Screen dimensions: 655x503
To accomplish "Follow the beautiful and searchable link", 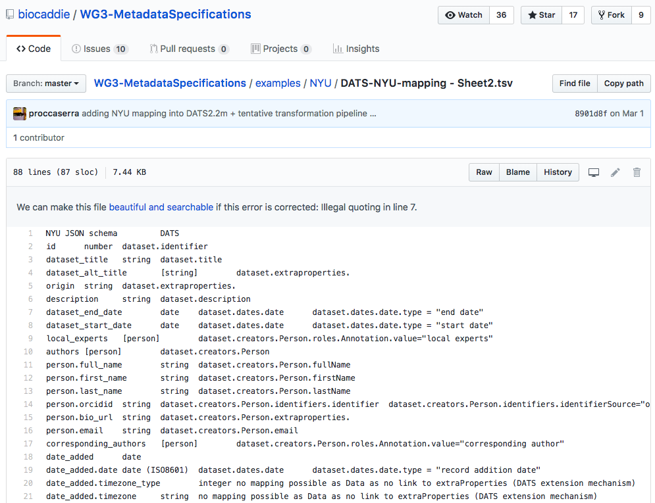I will [x=161, y=207].
